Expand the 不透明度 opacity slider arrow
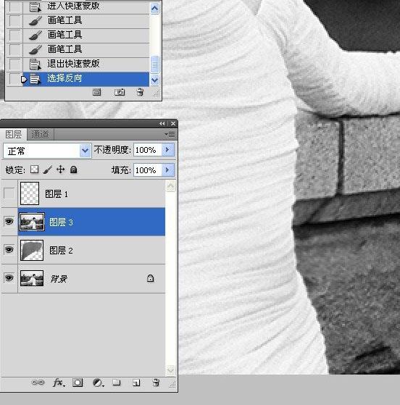 (167, 150)
